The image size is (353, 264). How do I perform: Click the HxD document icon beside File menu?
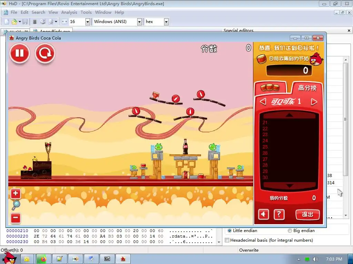[6, 12]
